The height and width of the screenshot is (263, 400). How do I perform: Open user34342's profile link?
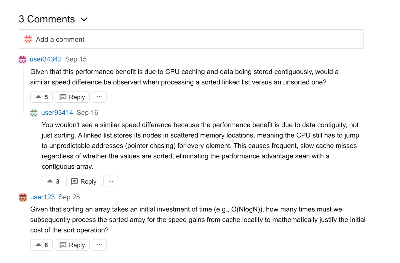click(x=46, y=59)
